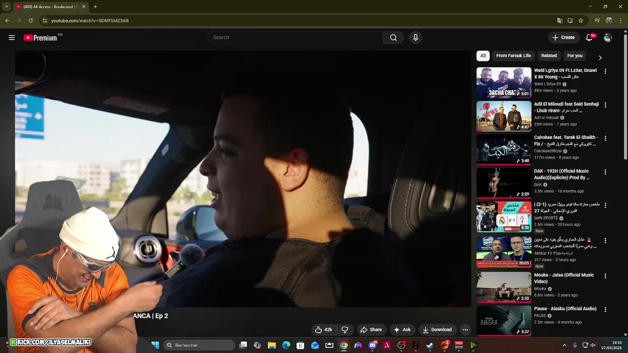Screen dimensions: 628x353
Task: Open the Cairokee Fix video thumbnail
Action: point(504,150)
